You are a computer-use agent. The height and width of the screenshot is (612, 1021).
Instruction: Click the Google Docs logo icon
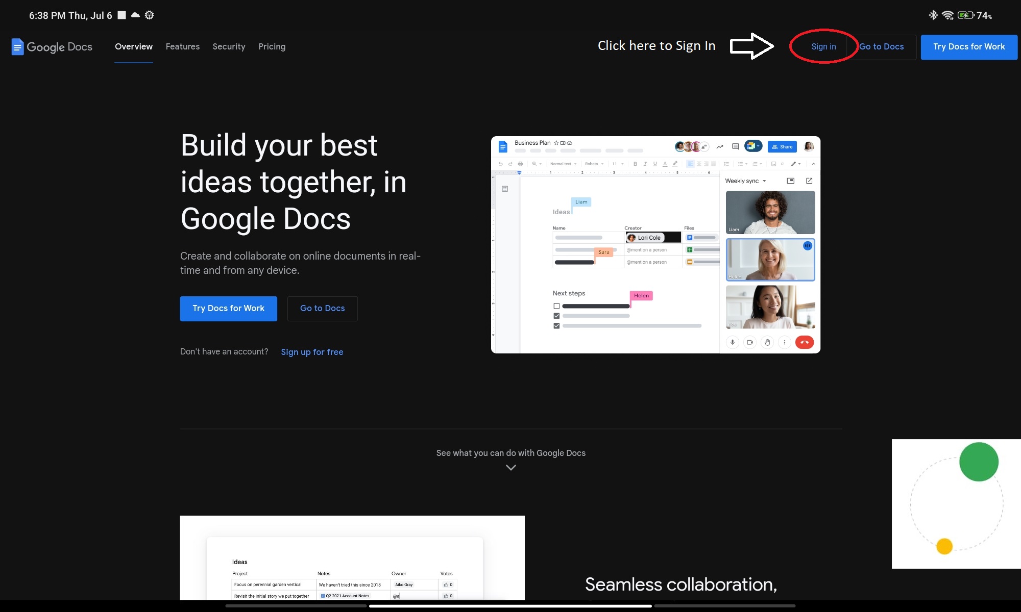[17, 47]
